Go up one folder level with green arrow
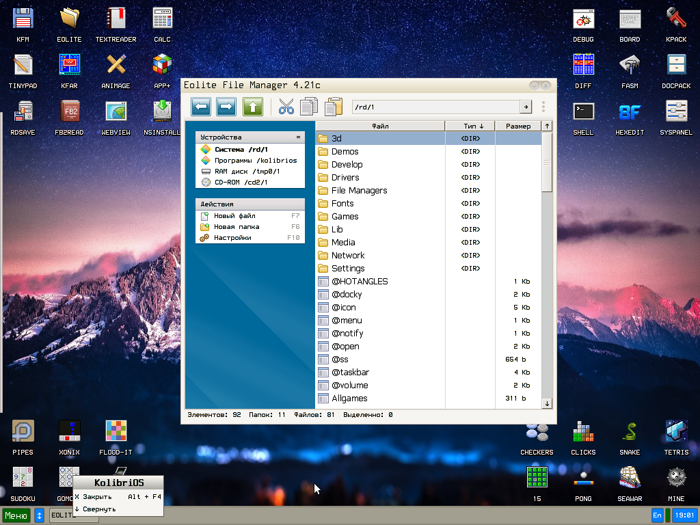This screenshot has height=525, width=700. tap(253, 107)
